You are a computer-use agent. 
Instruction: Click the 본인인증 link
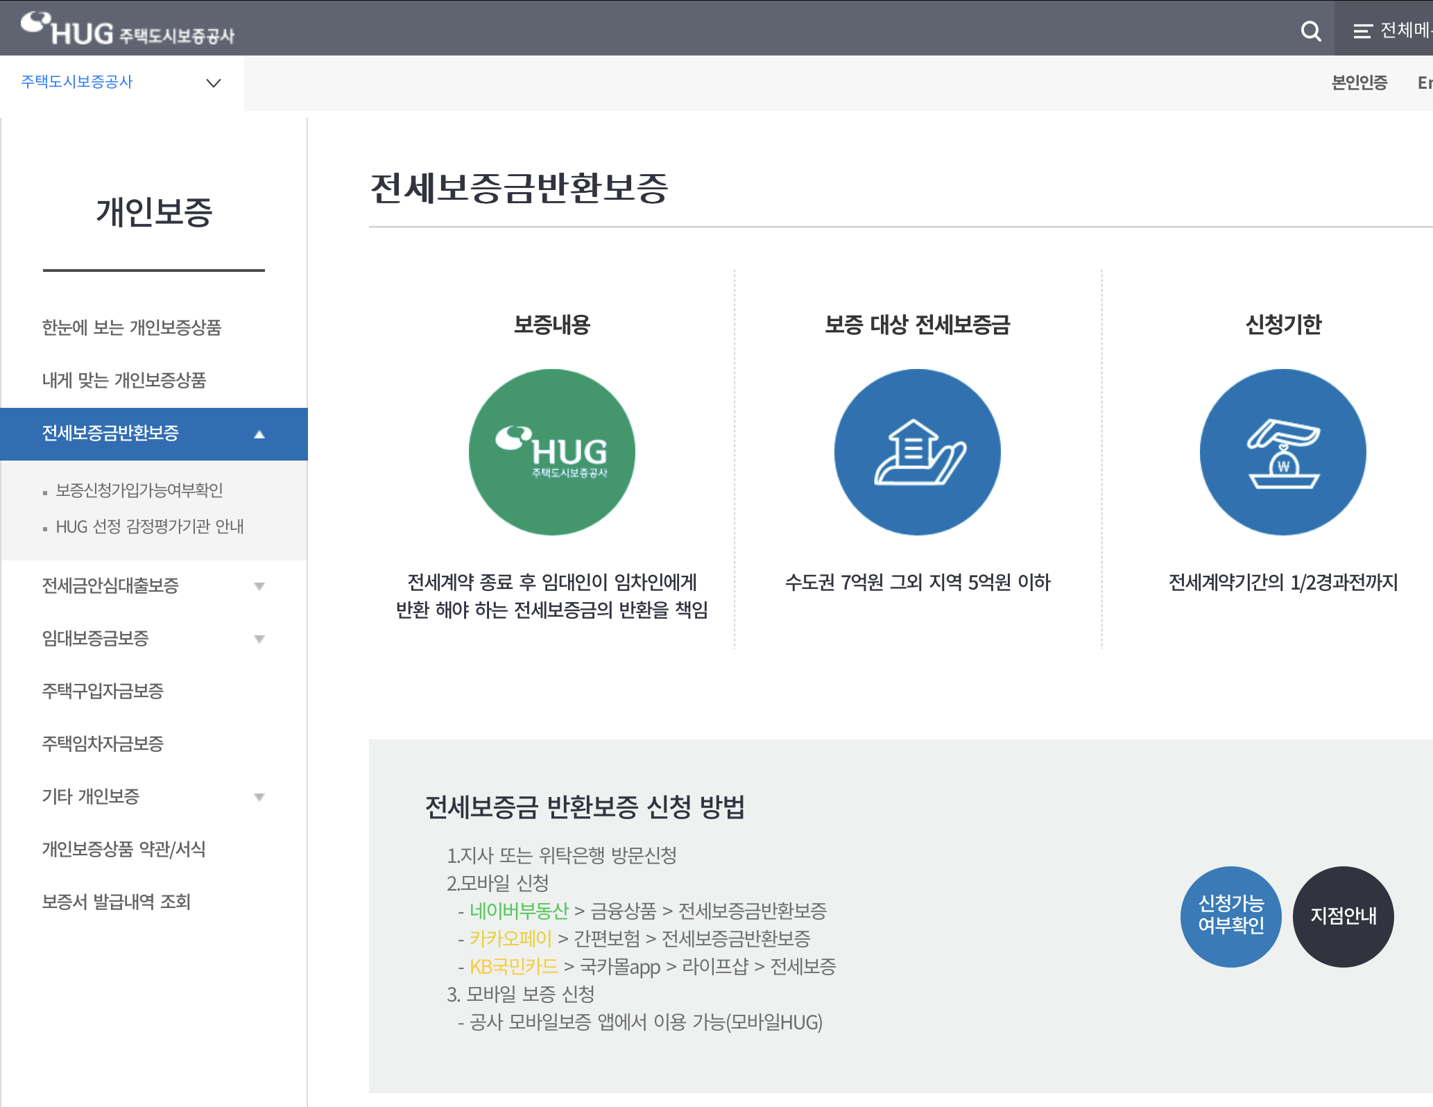pos(1359,83)
